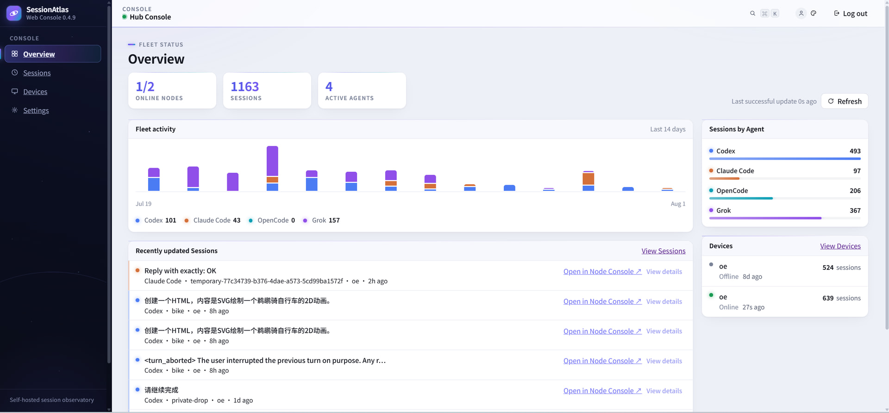Image resolution: width=889 pixels, height=413 pixels.
Task: Click the SessionAtlas logo icon
Action: click(14, 13)
